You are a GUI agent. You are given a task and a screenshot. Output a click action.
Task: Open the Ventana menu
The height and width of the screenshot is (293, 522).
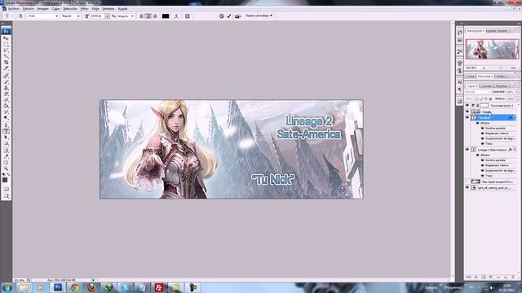tap(108, 9)
